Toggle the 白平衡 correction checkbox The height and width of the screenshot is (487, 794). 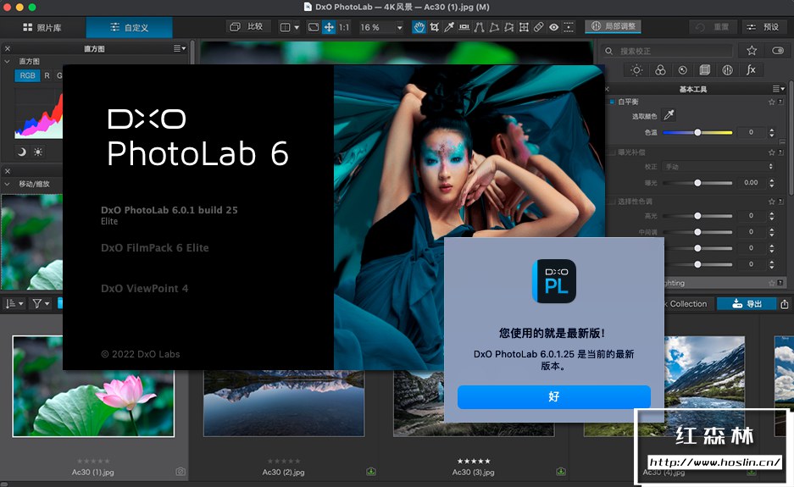point(612,102)
